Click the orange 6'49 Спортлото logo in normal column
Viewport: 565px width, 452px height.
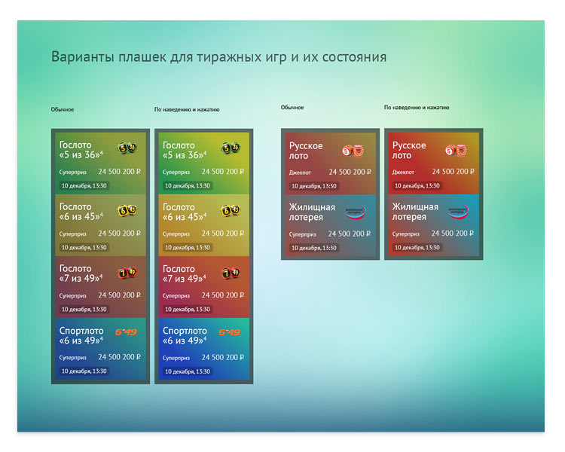[126, 332]
